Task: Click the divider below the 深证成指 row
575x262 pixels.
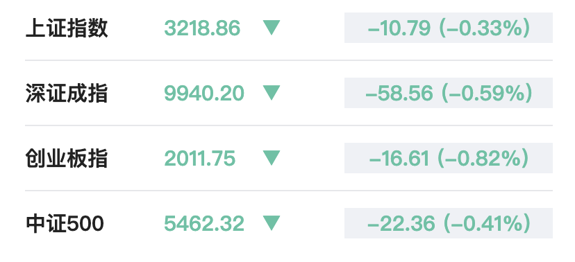Action: click(x=289, y=125)
